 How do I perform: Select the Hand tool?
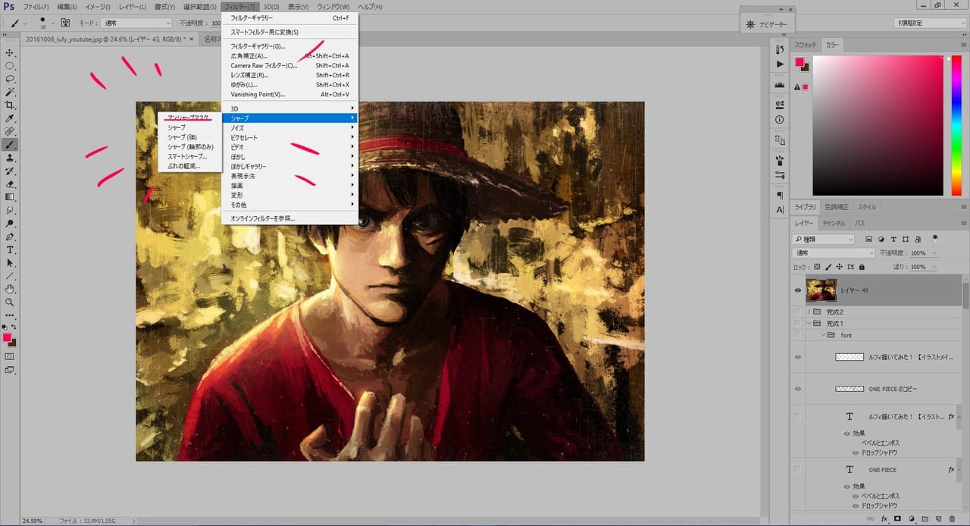11,289
